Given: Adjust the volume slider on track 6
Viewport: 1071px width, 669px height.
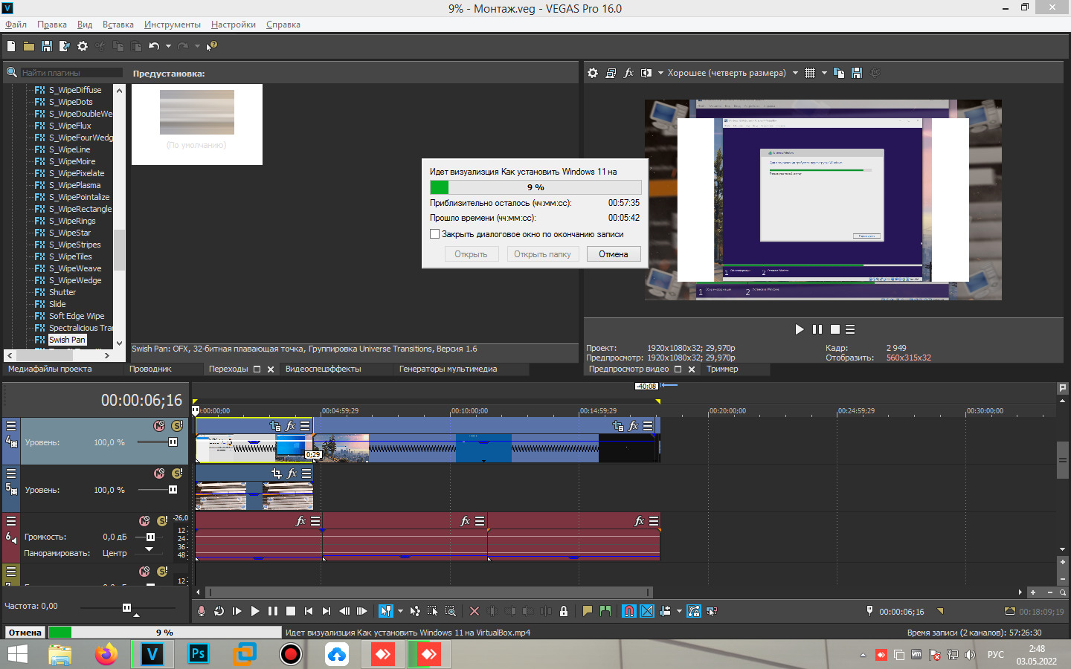Looking at the screenshot, I should pyautogui.click(x=150, y=537).
